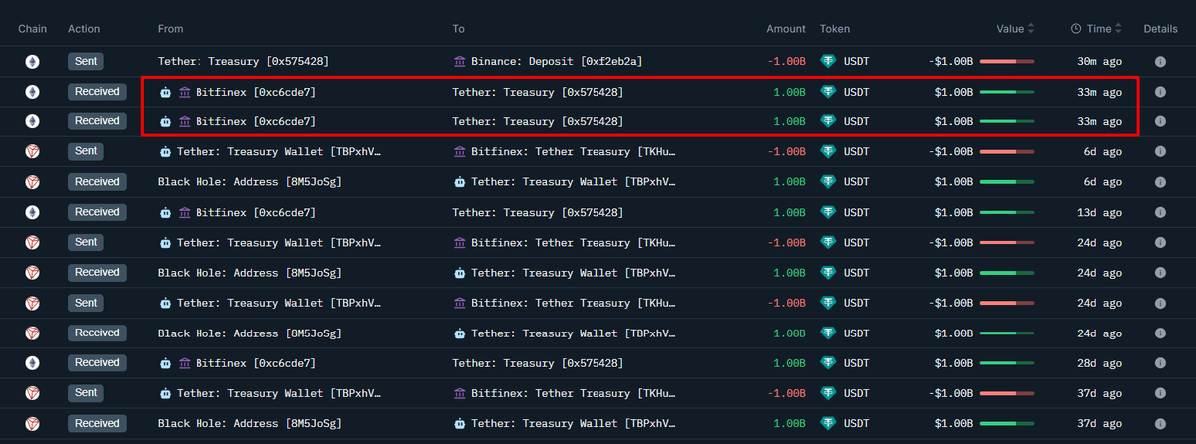
Task: Open details info icon for the 13d ago row
Action: 1160,212
